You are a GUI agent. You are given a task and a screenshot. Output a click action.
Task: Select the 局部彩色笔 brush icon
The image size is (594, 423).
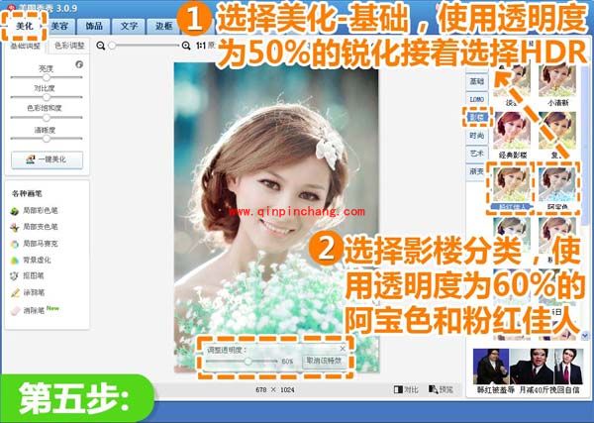pyautogui.click(x=15, y=211)
